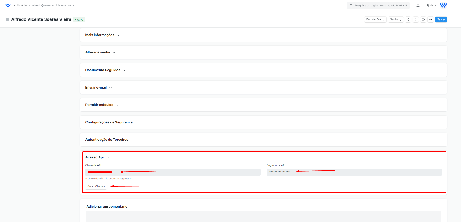The width and height of the screenshot is (461, 222).
Task: Open the Senha dropdown
Action: point(396,19)
